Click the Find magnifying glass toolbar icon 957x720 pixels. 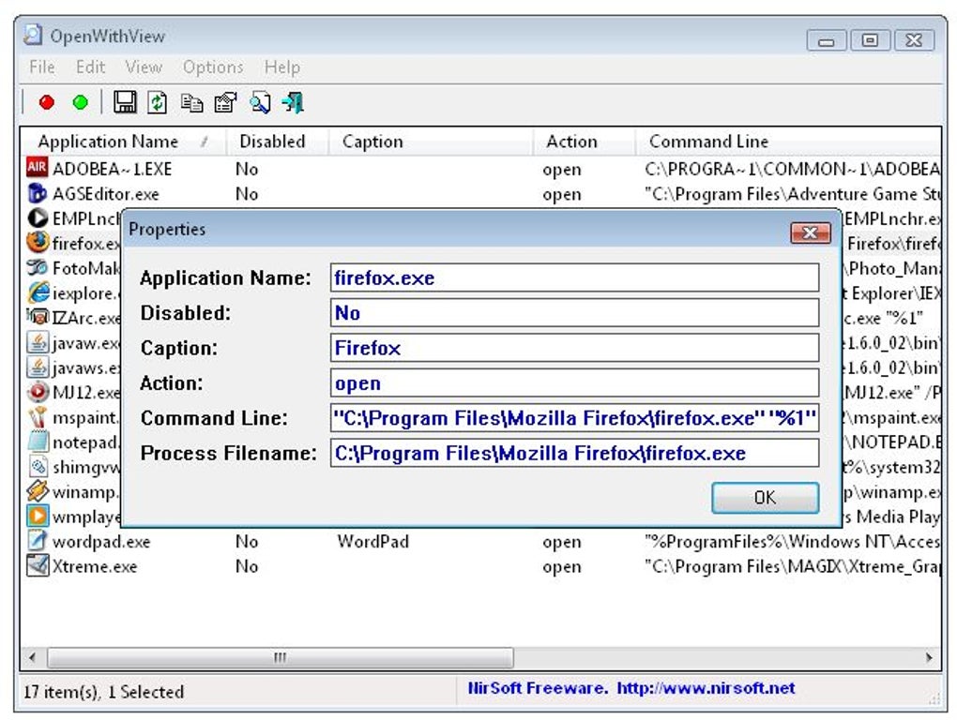point(259,102)
